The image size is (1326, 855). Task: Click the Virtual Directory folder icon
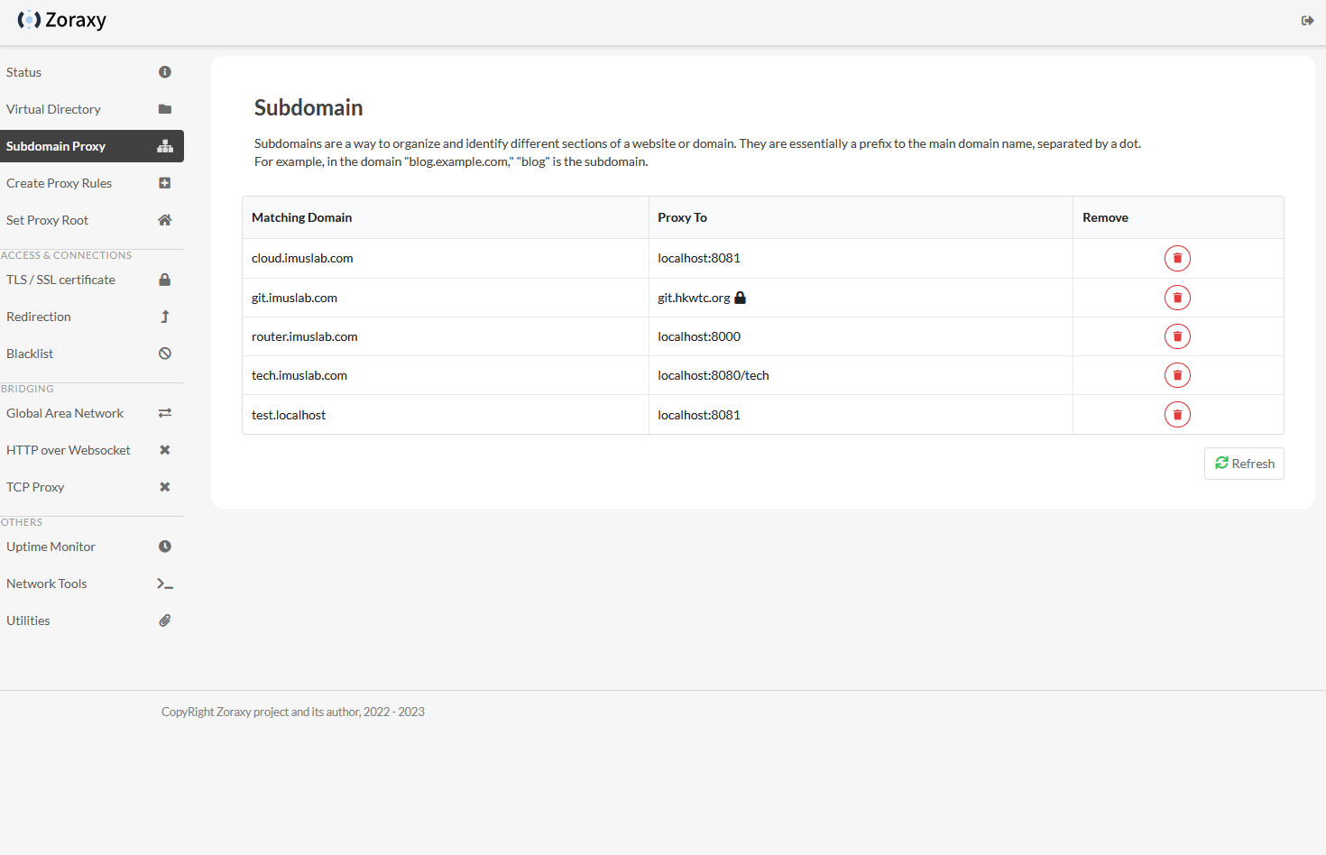[165, 109]
